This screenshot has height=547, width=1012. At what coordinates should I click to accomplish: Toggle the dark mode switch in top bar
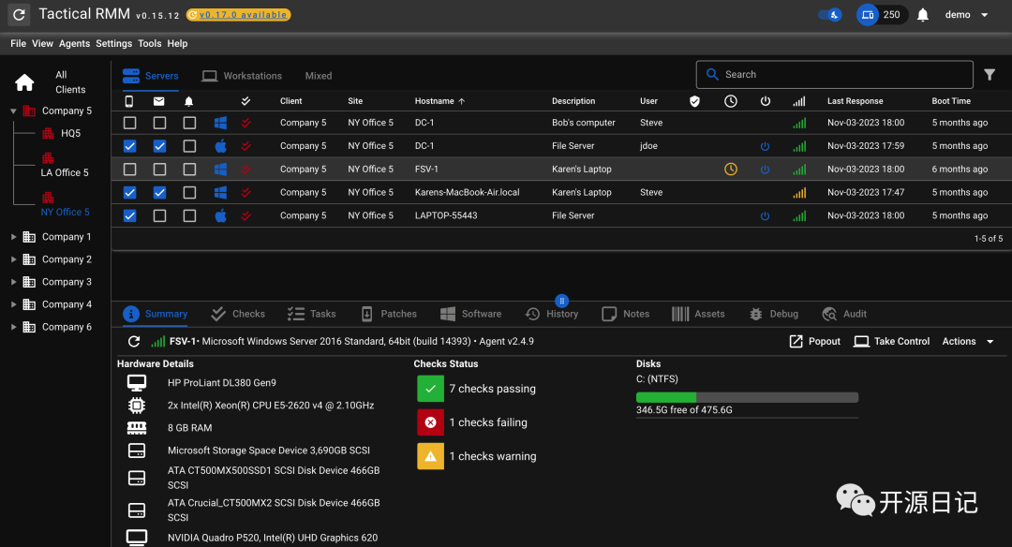pyautogui.click(x=829, y=15)
